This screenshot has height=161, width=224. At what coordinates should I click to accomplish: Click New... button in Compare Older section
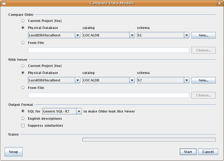pos(203,35)
